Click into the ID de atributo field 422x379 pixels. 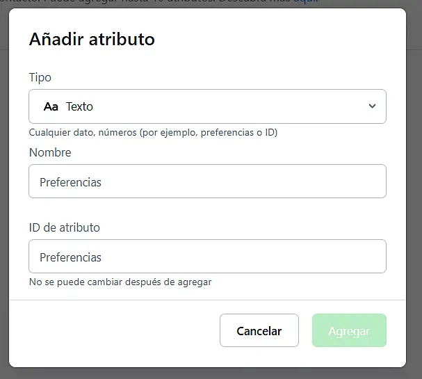[x=207, y=257]
